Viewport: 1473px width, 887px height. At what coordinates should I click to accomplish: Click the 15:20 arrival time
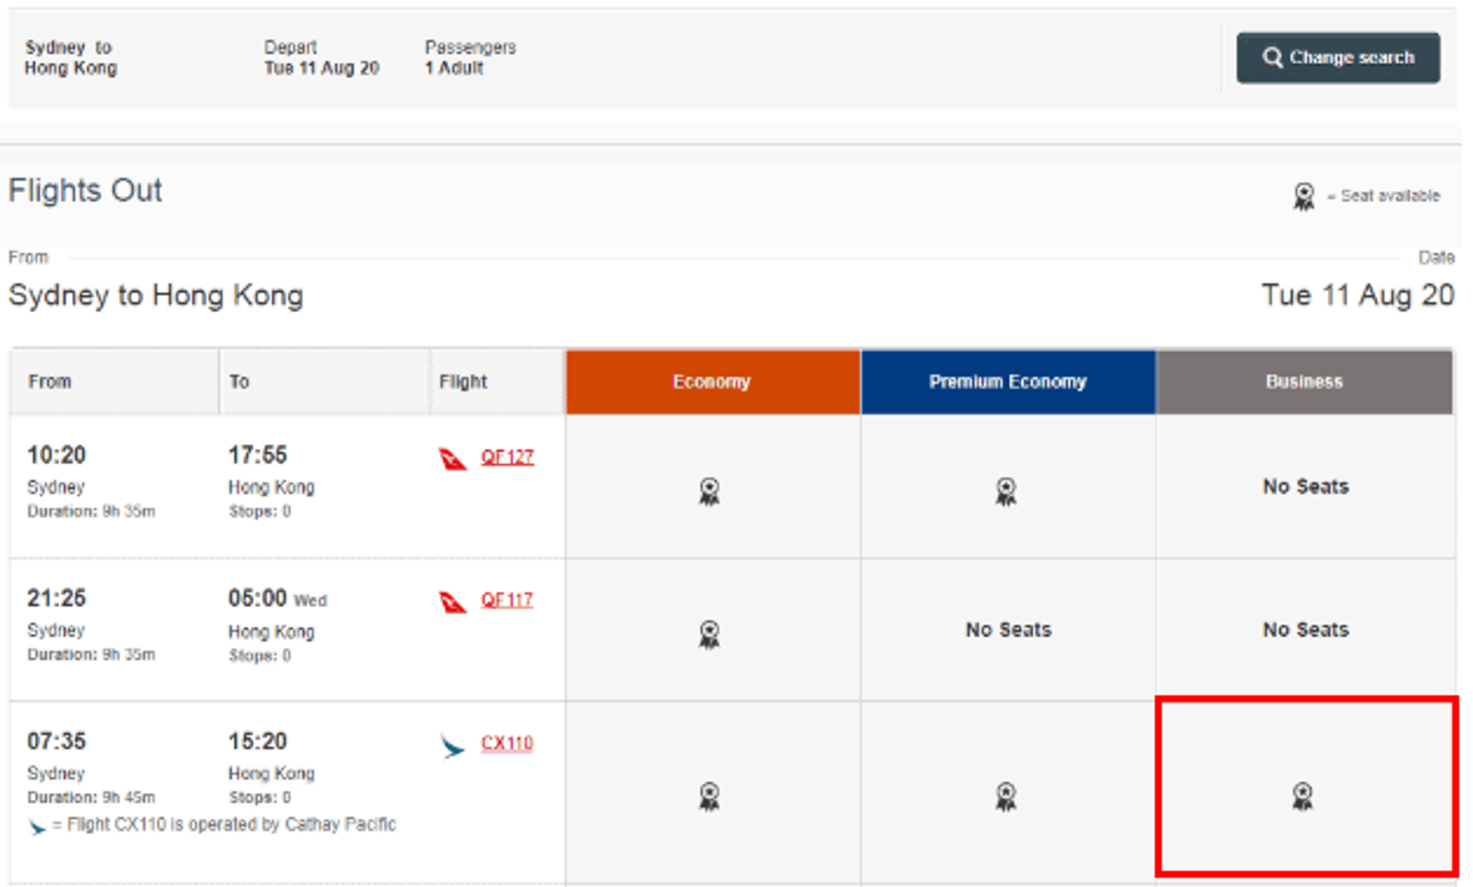[x=258, y=741]
